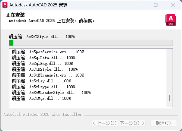The height and width of the screenshot is (131, 182).
Task: Select the AcStLay.dll log line
Action: (x=41, y=81)
